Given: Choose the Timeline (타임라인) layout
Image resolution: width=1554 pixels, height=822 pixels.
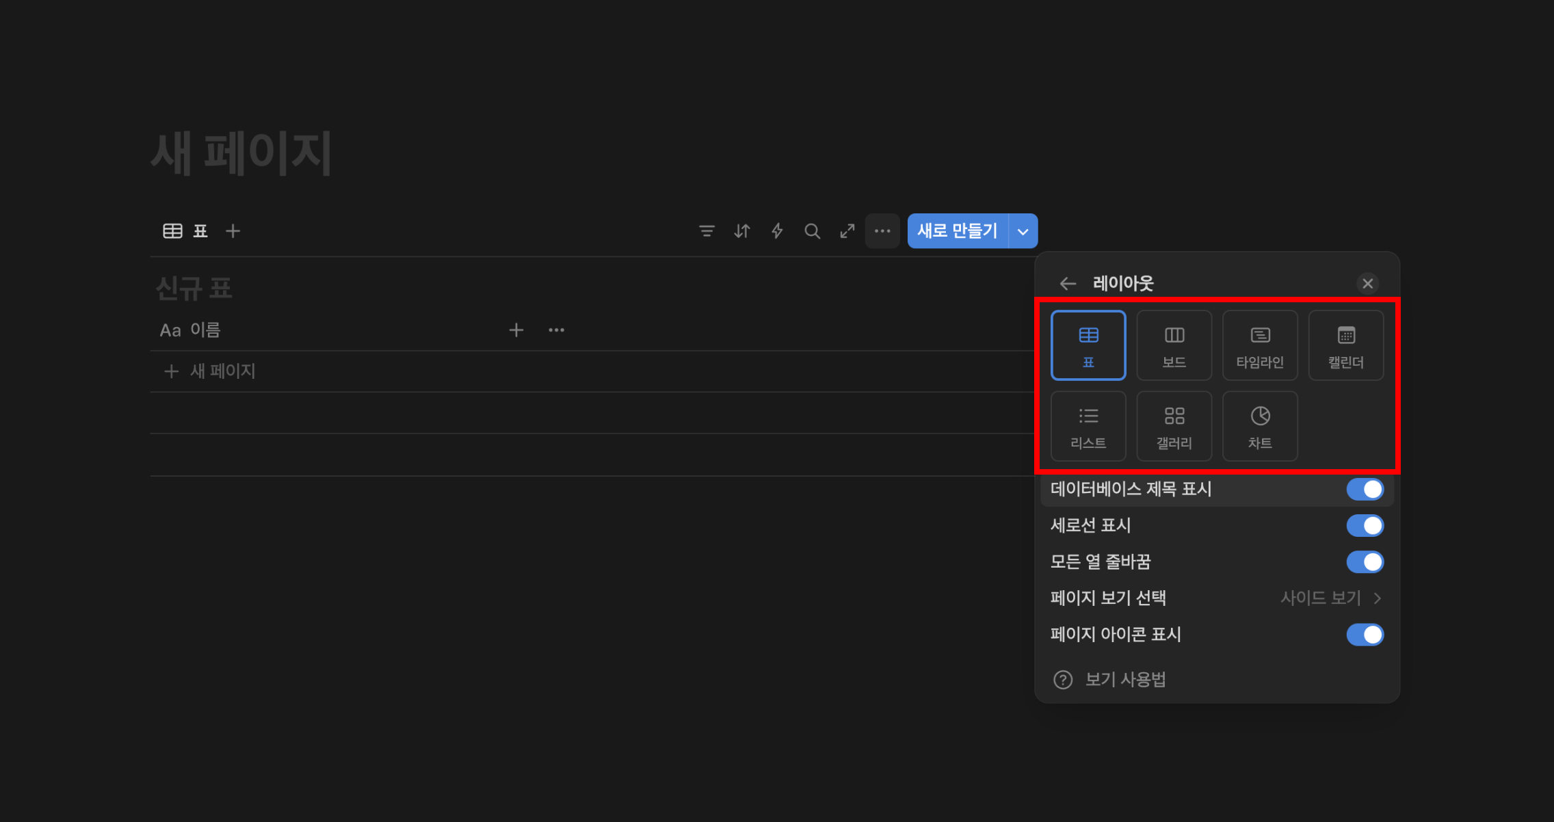Looking at the screenshot, I should pyautogui.click(x=1259, y=345).
